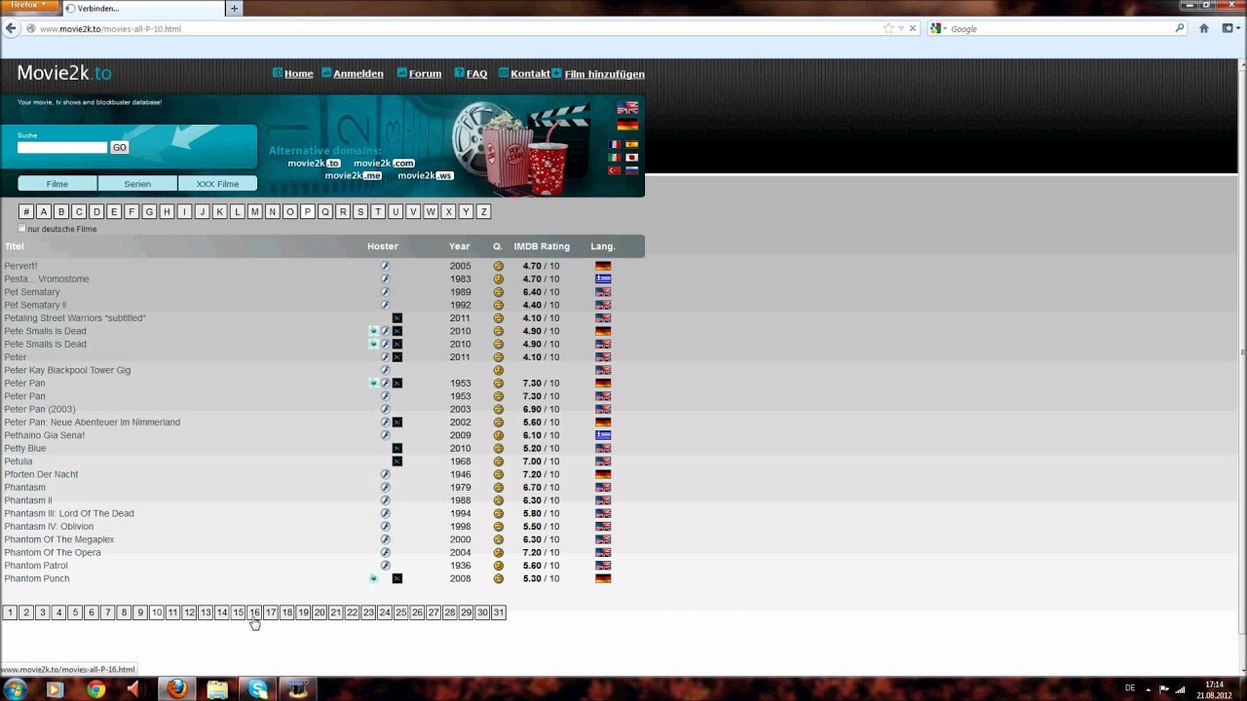Click the search magnifier in Google box
The width and height of the screenshot is (1247, 701).
[x=1180, y=29]
